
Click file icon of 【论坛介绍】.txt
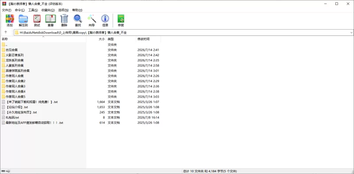(3, 107)
